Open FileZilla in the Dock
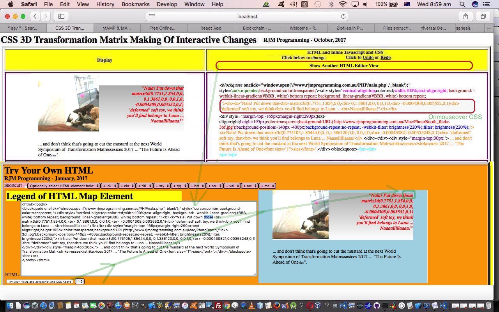 pyautogui.click(x=219, y=306)
